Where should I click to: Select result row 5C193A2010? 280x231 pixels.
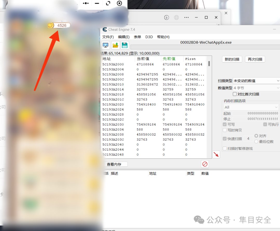[x=154, y=84]
